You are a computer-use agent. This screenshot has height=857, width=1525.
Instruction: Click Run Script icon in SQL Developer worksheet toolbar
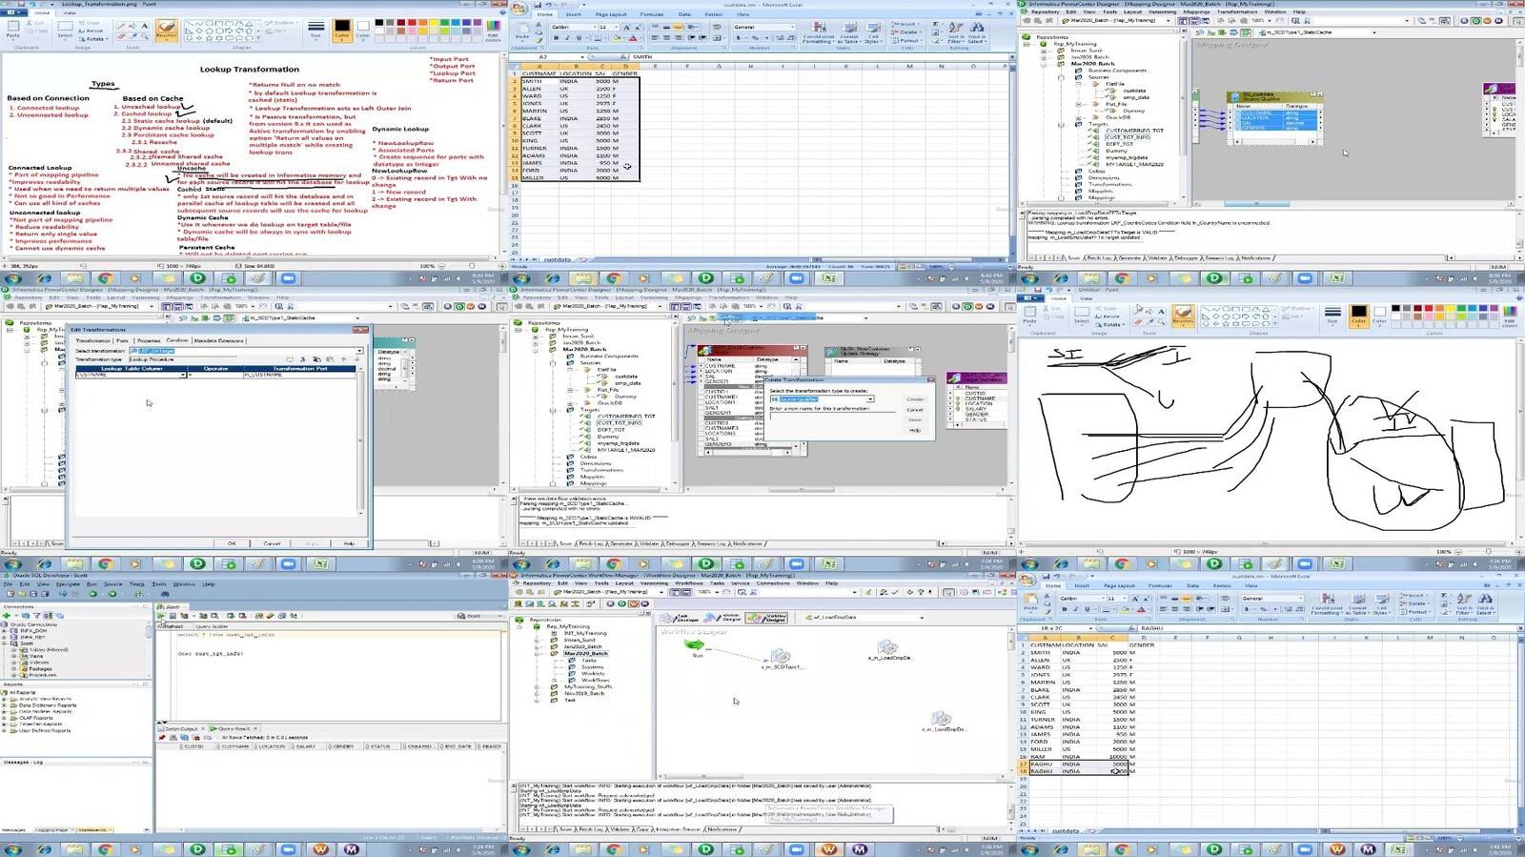(173, 616)
